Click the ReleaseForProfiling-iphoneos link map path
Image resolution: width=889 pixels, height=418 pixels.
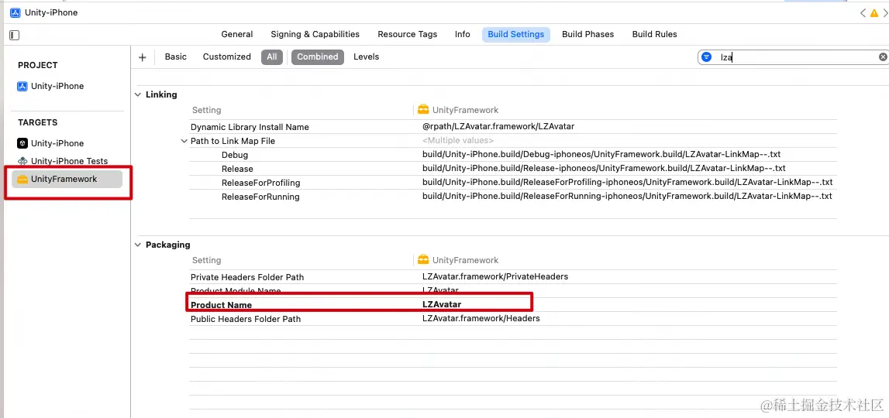point(627,183)
